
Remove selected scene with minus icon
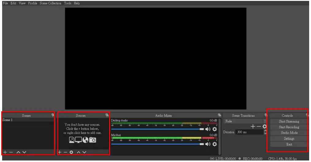11,152
